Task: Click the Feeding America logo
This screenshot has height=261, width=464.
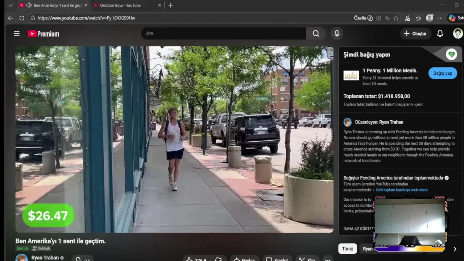Action: 351,75
